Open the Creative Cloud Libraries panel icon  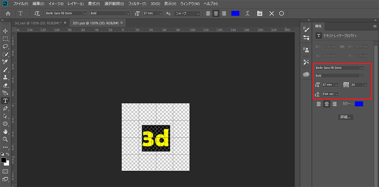(306, 74)
